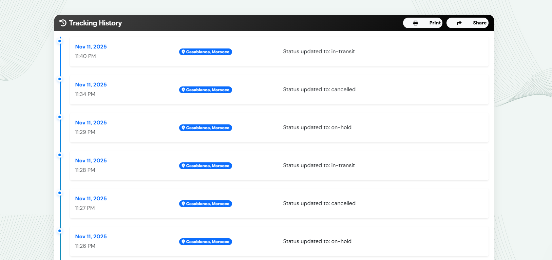The width and height of the screenshot is (552, 260).
Task: Click the 11:29 PM location pin icon
Action: [x=183, y=128]
